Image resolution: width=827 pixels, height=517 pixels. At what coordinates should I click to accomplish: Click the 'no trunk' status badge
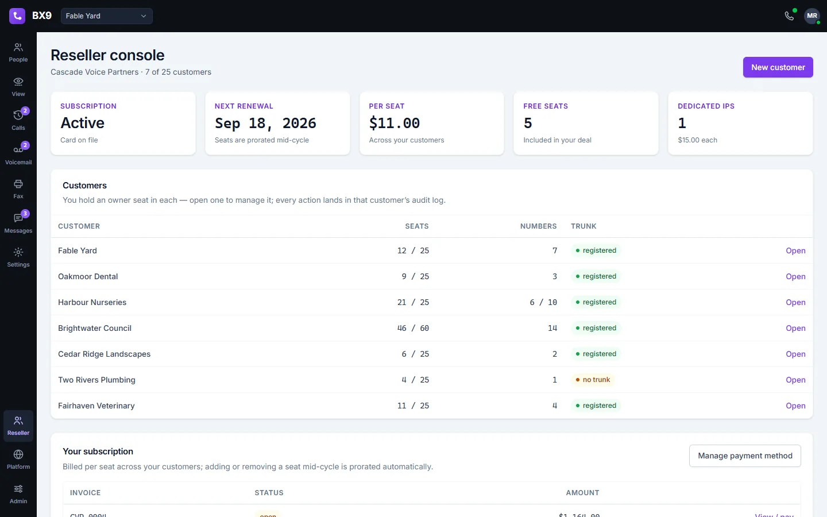(593, 380)
